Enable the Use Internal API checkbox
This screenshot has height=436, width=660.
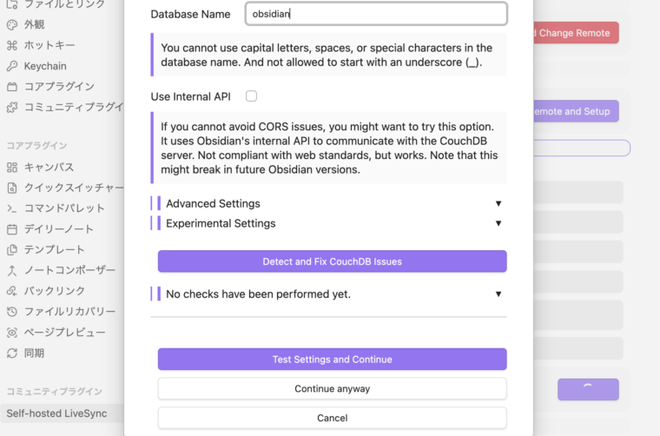coord(251,96)
